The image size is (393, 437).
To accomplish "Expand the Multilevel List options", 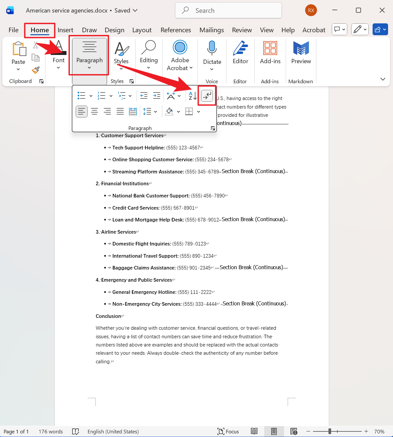I will coord(130,95).
